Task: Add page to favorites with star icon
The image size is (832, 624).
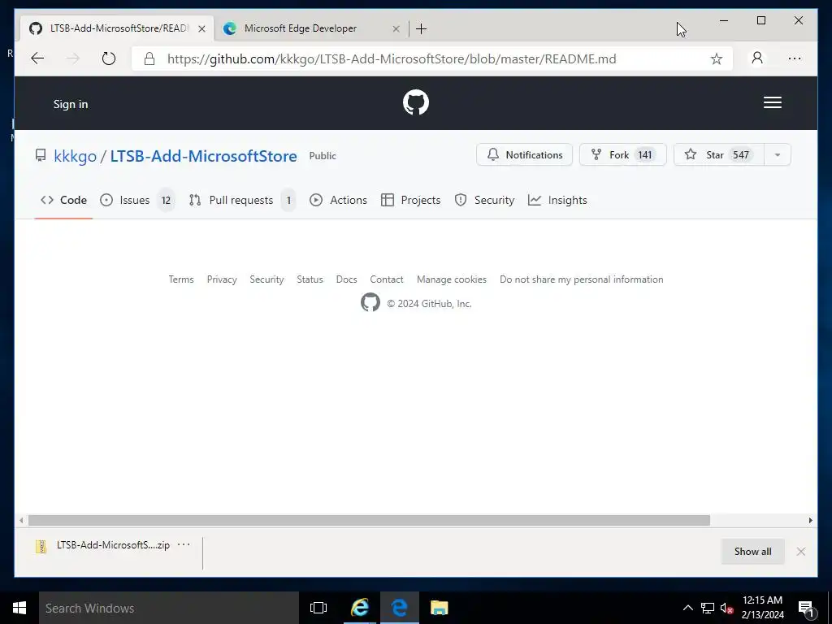Action: 717,58
